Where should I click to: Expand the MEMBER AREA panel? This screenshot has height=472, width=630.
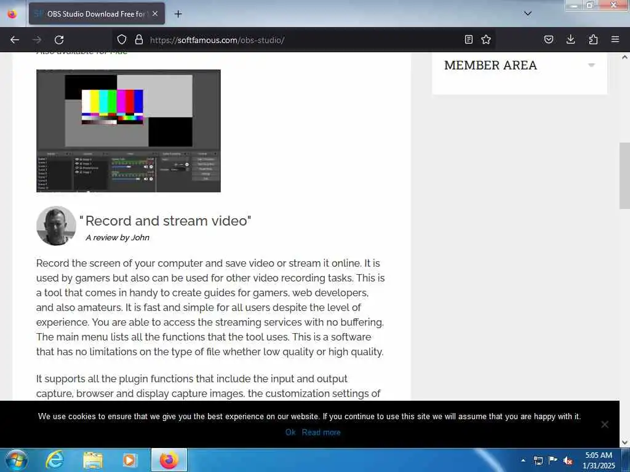(x=591, y=65)
